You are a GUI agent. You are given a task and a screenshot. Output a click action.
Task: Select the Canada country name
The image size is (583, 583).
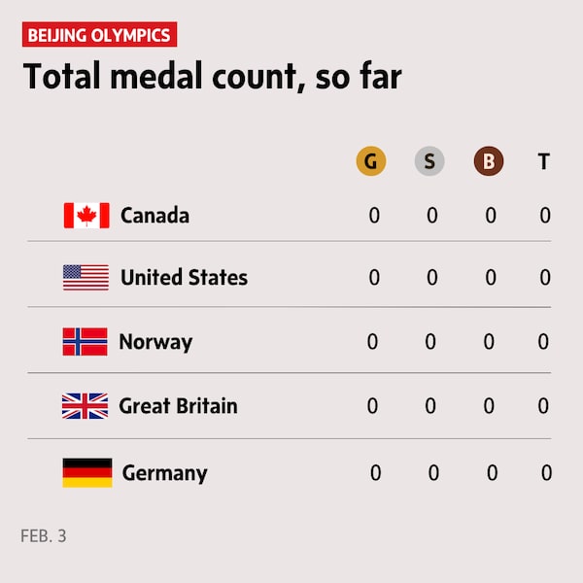154,216
